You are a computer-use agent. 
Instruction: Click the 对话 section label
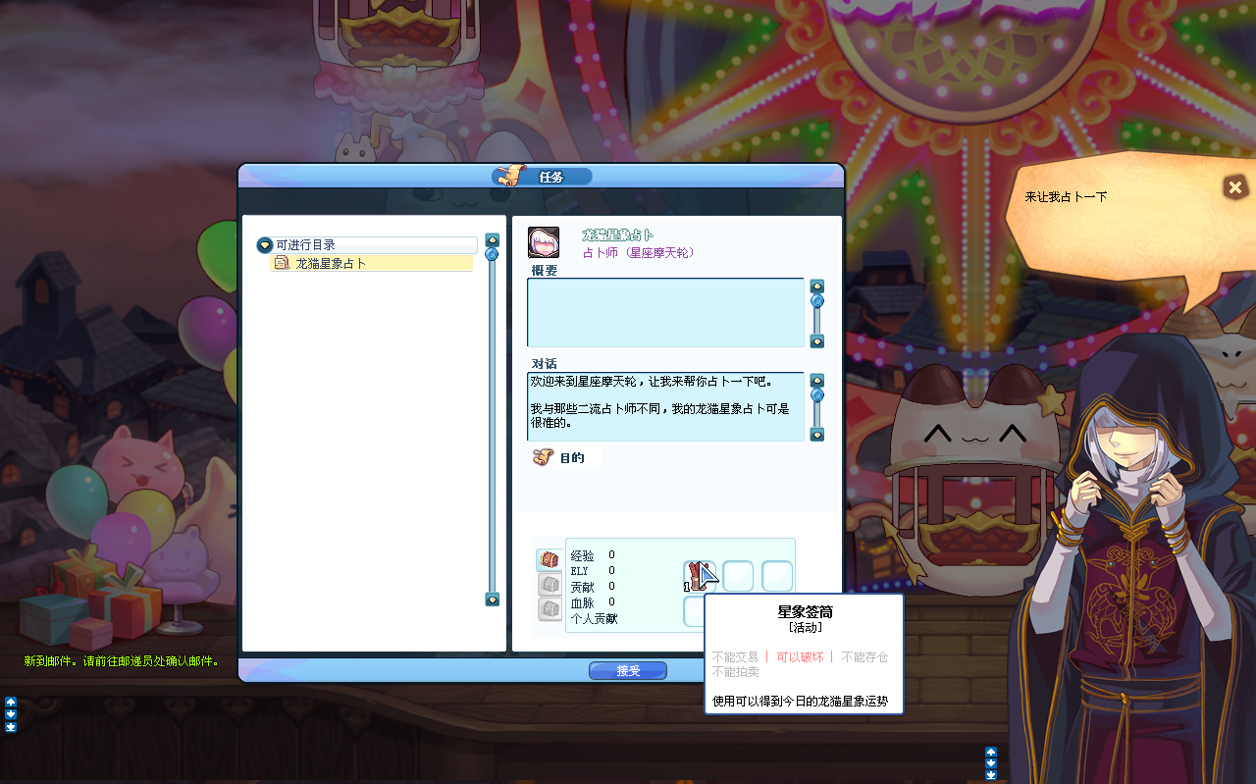[x=545, y=364]
